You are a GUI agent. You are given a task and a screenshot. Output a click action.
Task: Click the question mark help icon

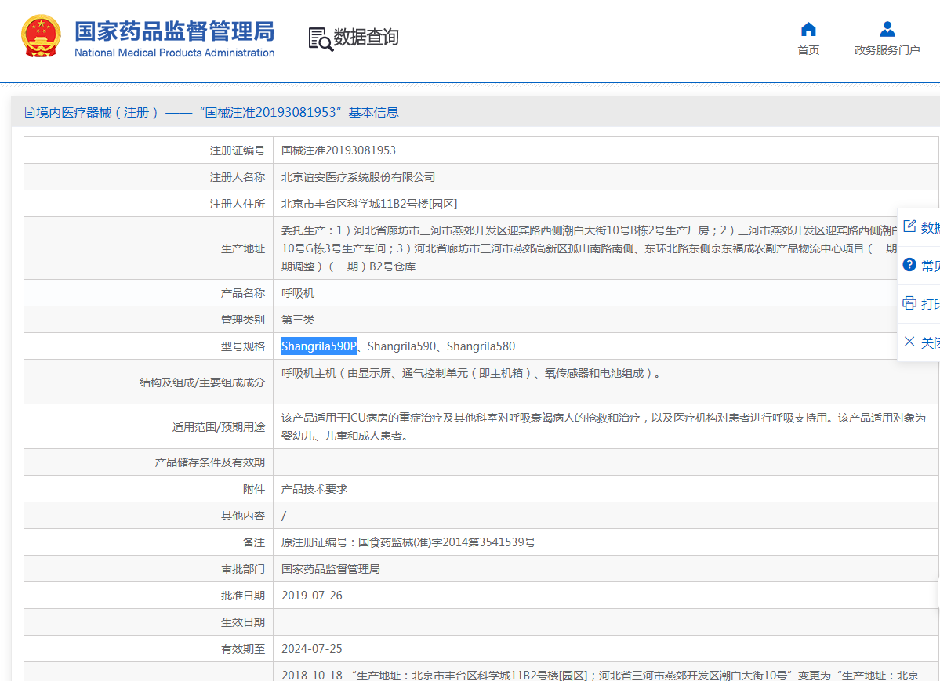coord(909,265)
